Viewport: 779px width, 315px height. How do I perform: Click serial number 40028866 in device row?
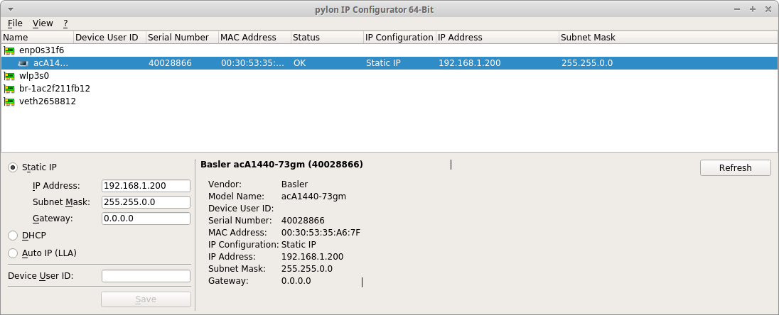point(170,63)
